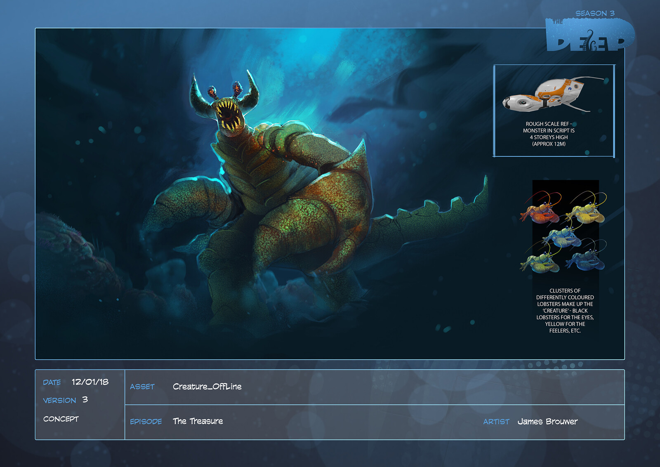Click the "CONCEPT" text
This screenshot has width=660, height=467.
click(x=61, y=419)
